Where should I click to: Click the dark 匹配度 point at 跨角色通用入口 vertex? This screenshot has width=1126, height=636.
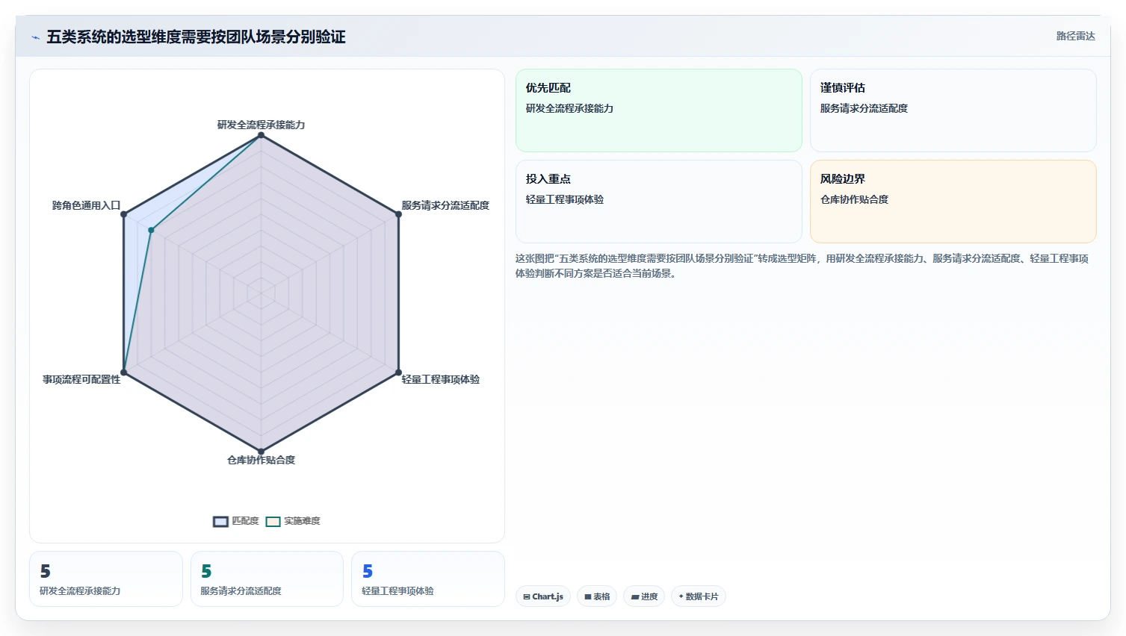click(124, 214)
